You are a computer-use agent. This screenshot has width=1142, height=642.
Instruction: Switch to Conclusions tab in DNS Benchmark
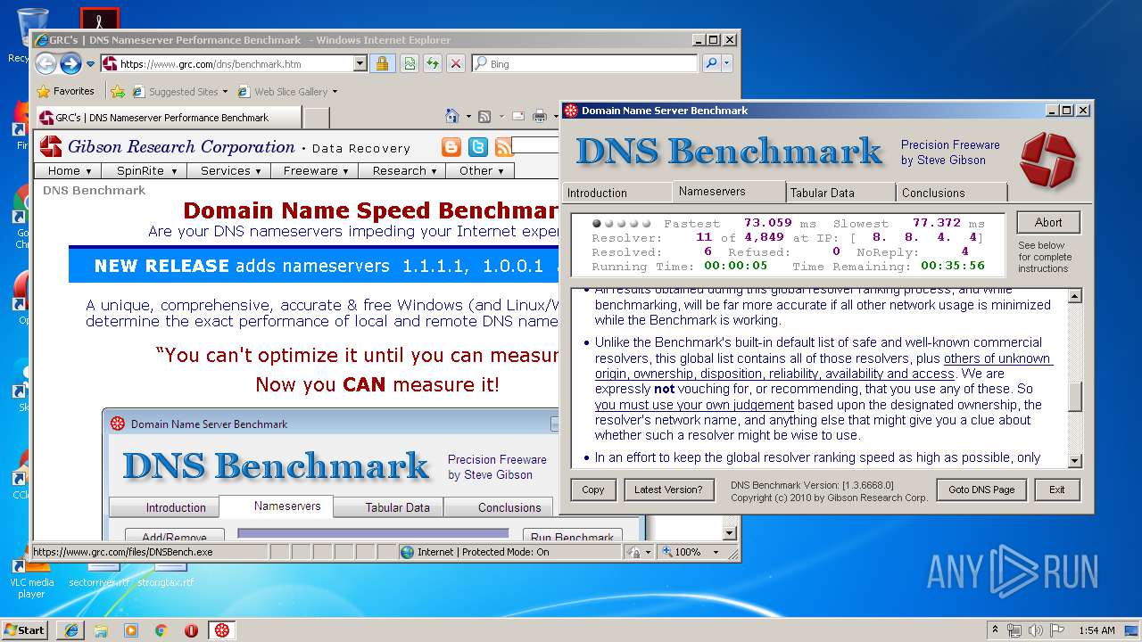point(952,193)
